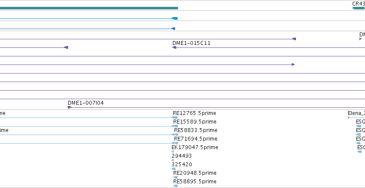This screenshot has width=365, height=188.
Task: Click the DME1-015C11 feature label
Action: tap(191, 43)
